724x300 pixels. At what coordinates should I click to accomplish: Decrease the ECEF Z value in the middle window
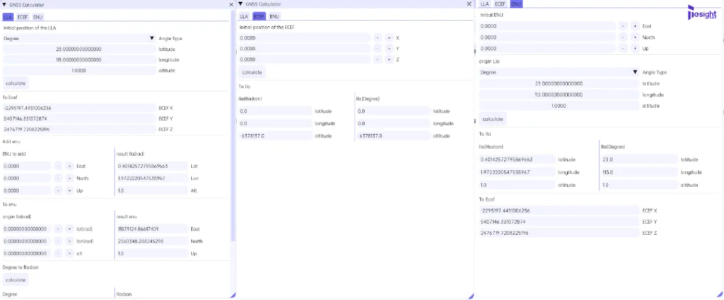click(378, 59)
